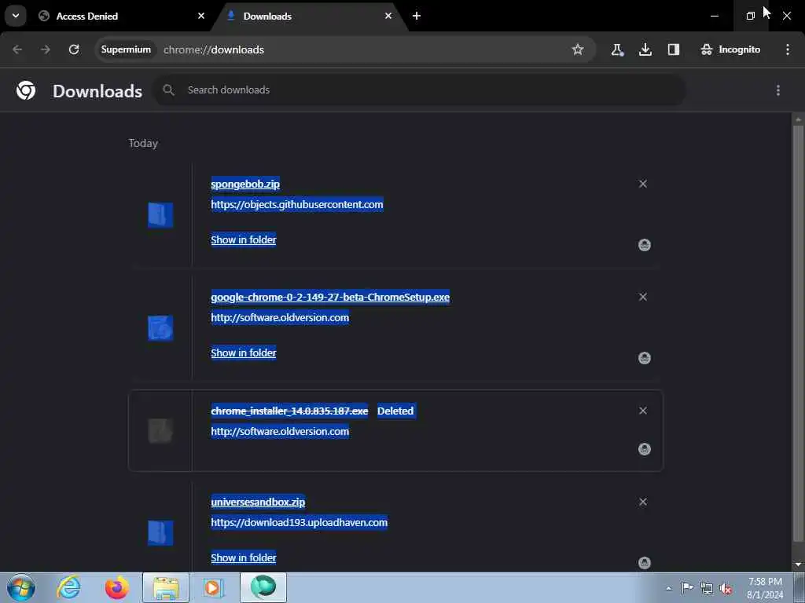The image size is (805, 603).
Task: Show hidden system tray icons
Action: click(668, 589)
